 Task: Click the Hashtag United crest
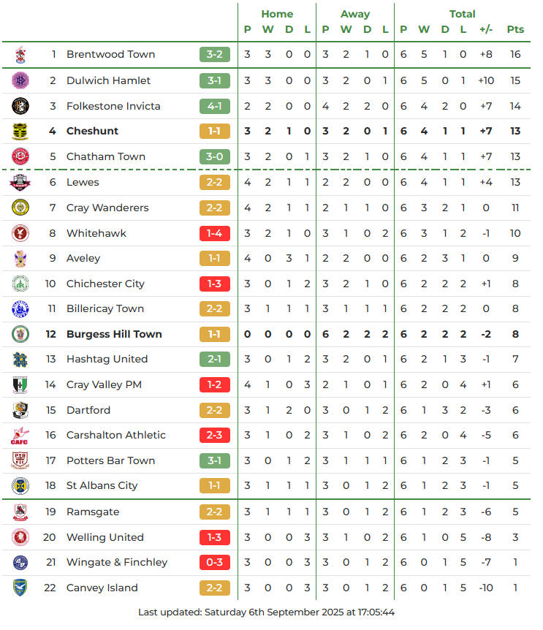click(20, 360)
